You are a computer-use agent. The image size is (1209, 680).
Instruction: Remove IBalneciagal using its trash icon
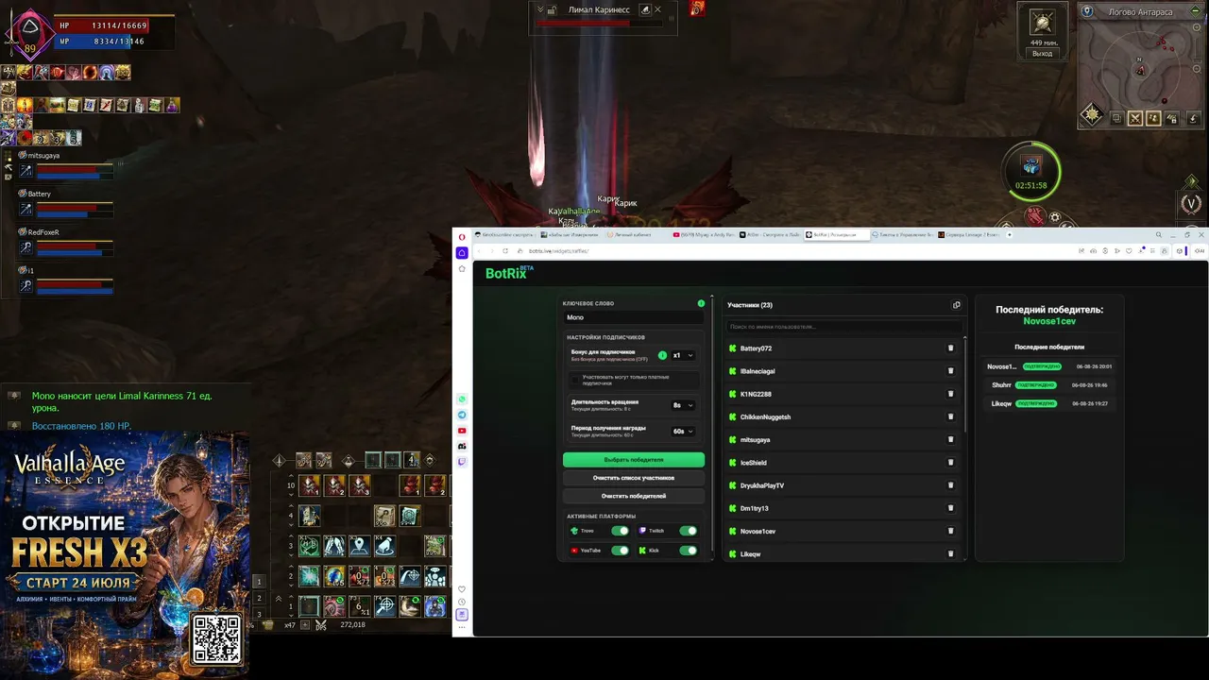(x=950, y=371)
